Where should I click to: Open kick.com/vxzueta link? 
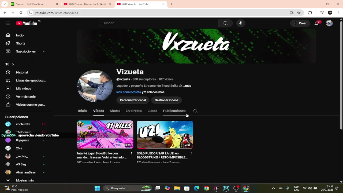point(129,92)
